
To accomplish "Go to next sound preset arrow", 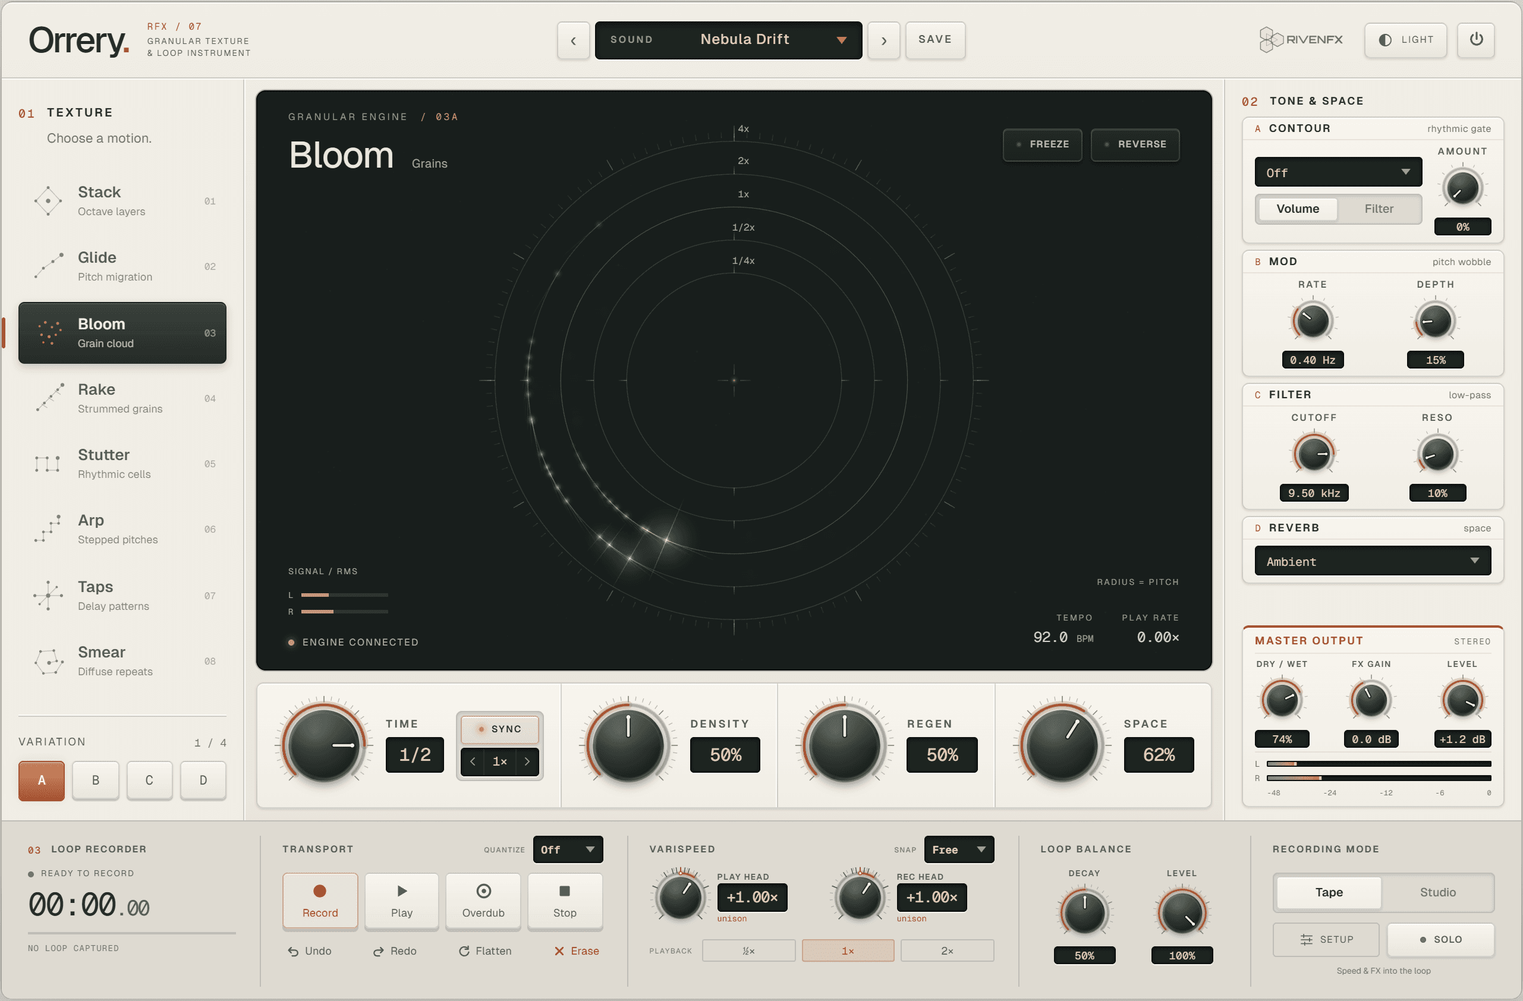I will (884, 40).
